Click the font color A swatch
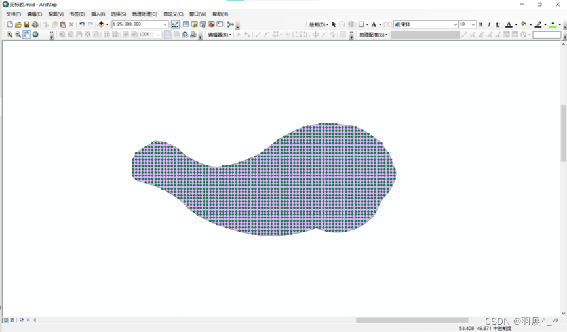Viewport: 567px width, 332px height. (509, 24)
